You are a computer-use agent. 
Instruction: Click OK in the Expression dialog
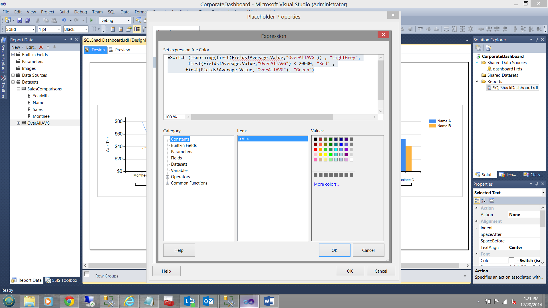click(x=335, y=250)
